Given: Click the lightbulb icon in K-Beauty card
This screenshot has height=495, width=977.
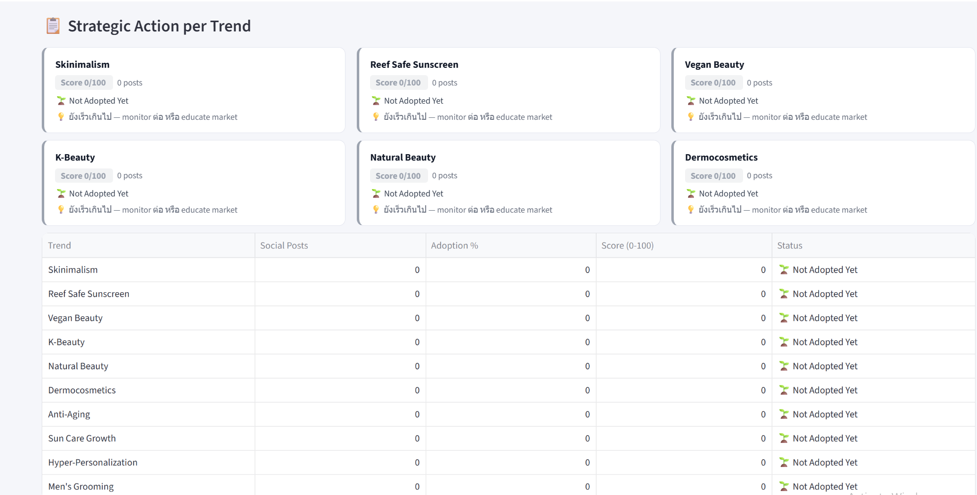Looking at the screenshot, I should point(61,210).
